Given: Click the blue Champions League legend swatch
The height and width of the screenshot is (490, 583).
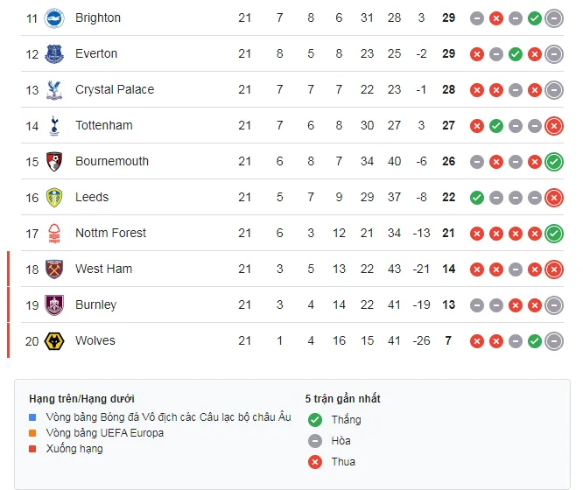Looking at the screenshot, I should pyautogui.click(x=32, y=417).
